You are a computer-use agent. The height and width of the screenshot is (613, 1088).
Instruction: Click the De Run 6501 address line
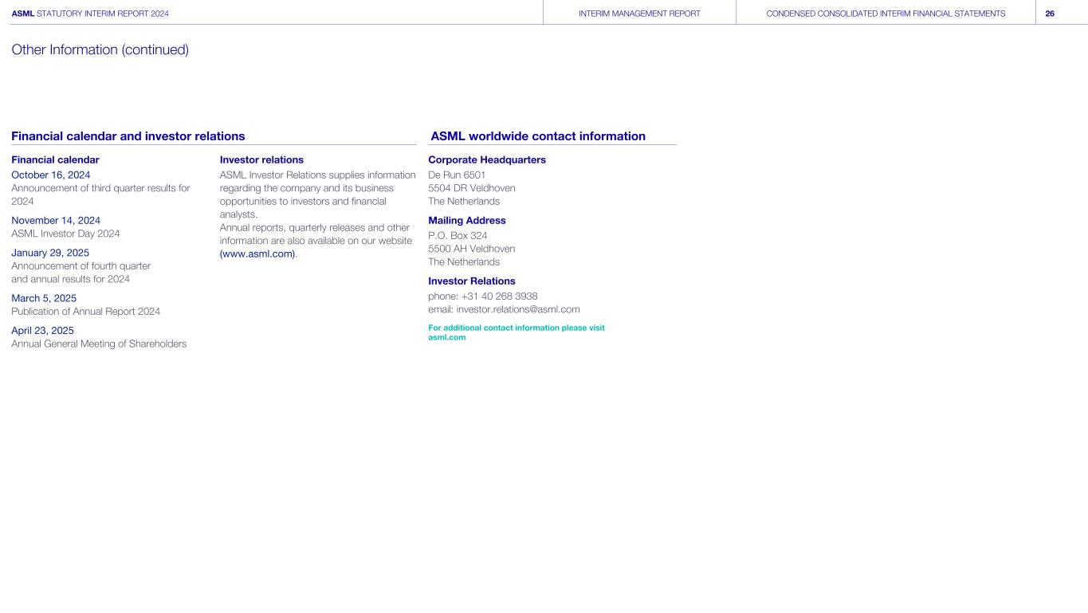point(457,175)
